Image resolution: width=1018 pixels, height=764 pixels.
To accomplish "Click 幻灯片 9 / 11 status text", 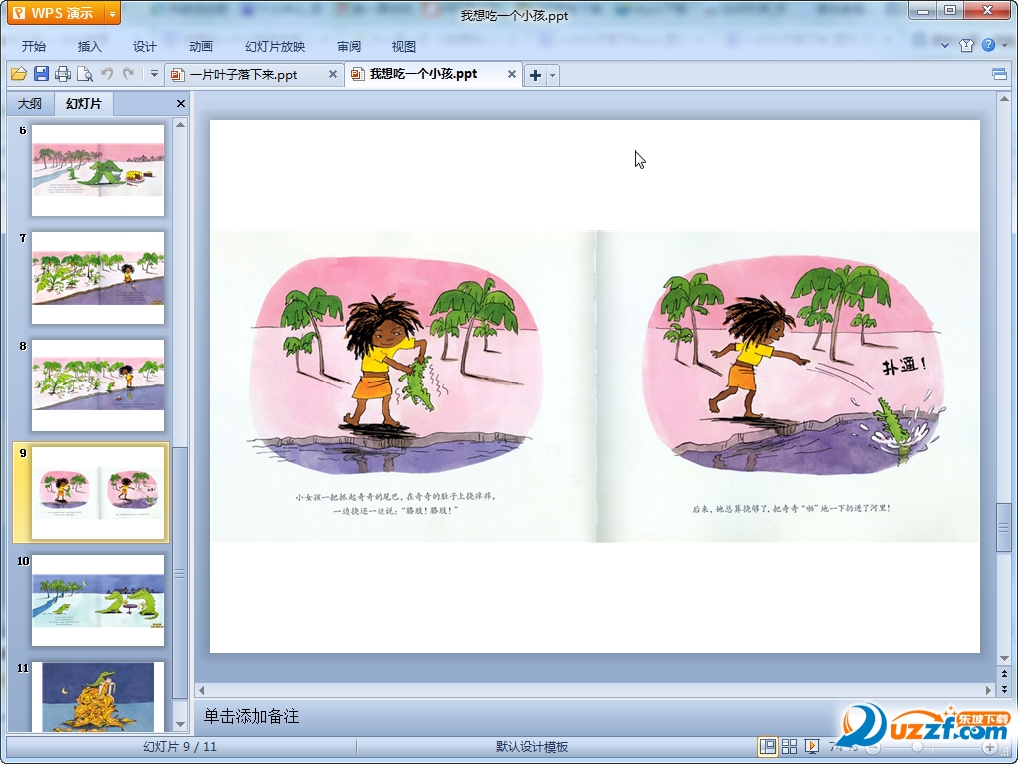I will pos(180,746).
